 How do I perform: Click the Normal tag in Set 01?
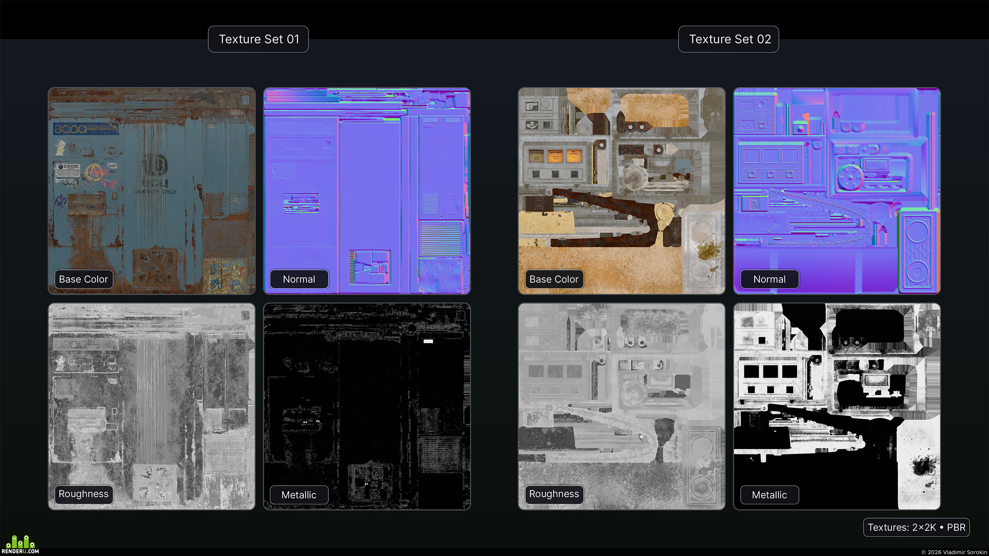(299, 279)
